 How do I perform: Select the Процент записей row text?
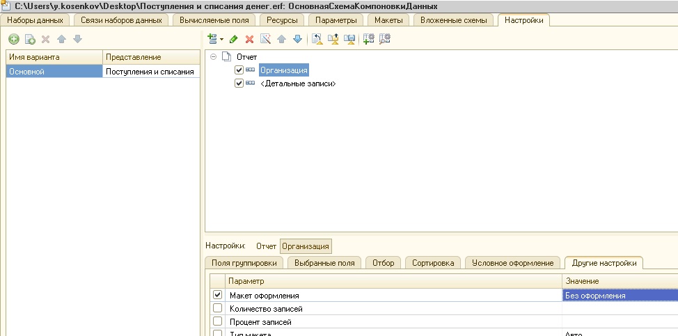tap(260, 322)
